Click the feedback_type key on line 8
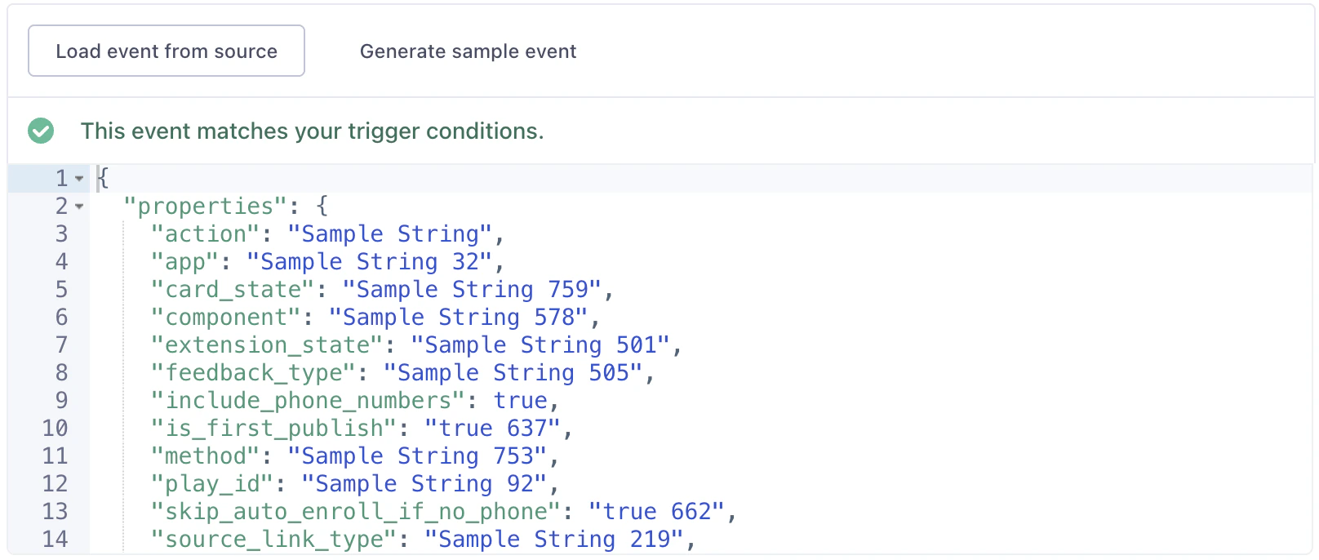The width and height of the screenshot is (1319, 560). point(254,372)
